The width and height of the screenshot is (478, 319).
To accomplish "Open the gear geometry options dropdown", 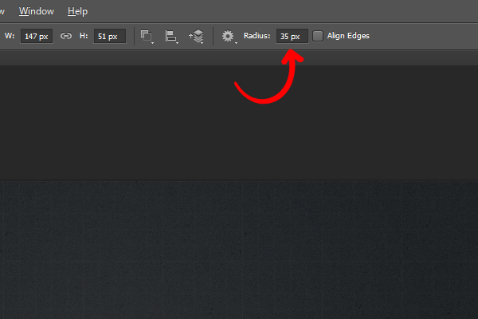I will (229, 37).
